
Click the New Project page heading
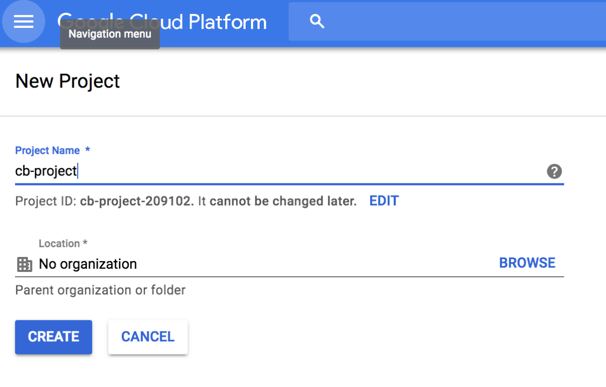coord(68,81)
